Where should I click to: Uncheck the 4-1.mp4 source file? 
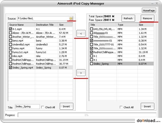coord(11,29)
